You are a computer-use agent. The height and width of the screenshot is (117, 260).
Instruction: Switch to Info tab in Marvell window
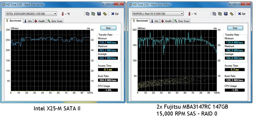point(155,21)
